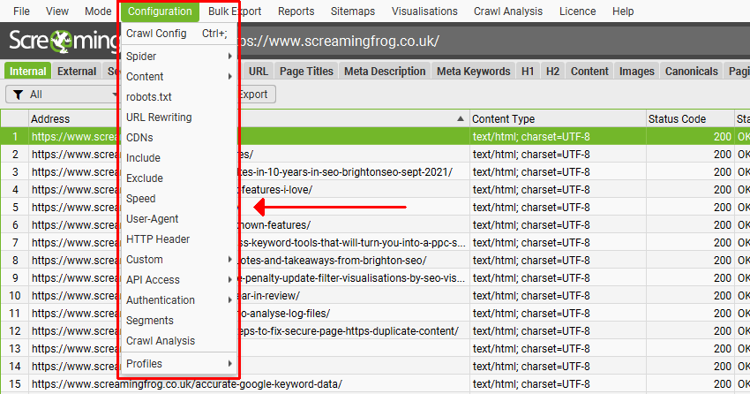Expand the Content submenu in Configuration
This screenshot has height=394, width=750.
click(x=179, y=77)
